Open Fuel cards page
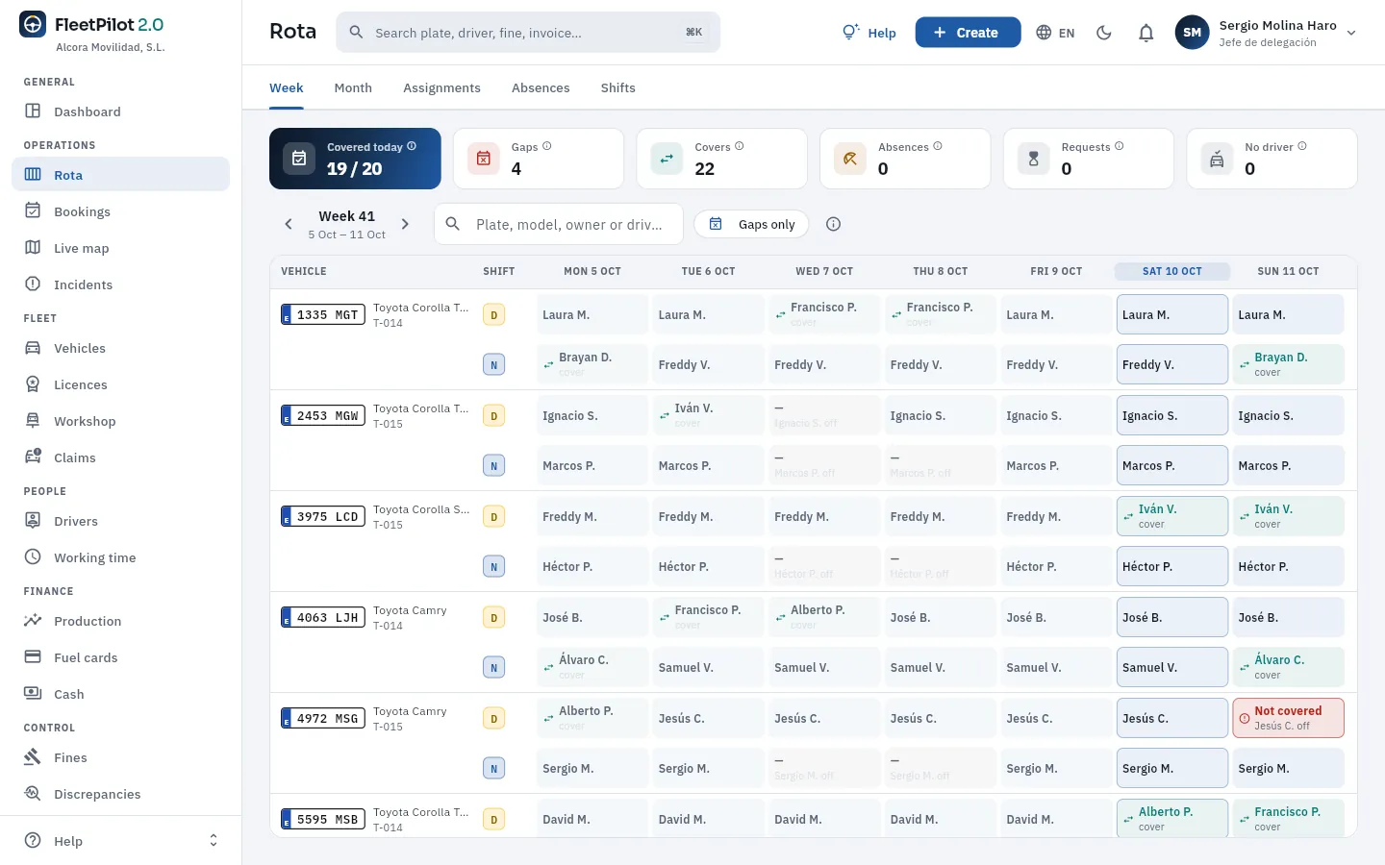 (120, 657)
